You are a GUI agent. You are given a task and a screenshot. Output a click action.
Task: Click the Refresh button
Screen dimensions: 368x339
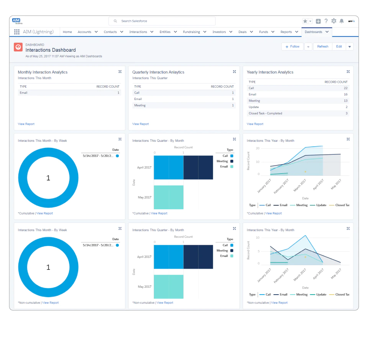322,47
